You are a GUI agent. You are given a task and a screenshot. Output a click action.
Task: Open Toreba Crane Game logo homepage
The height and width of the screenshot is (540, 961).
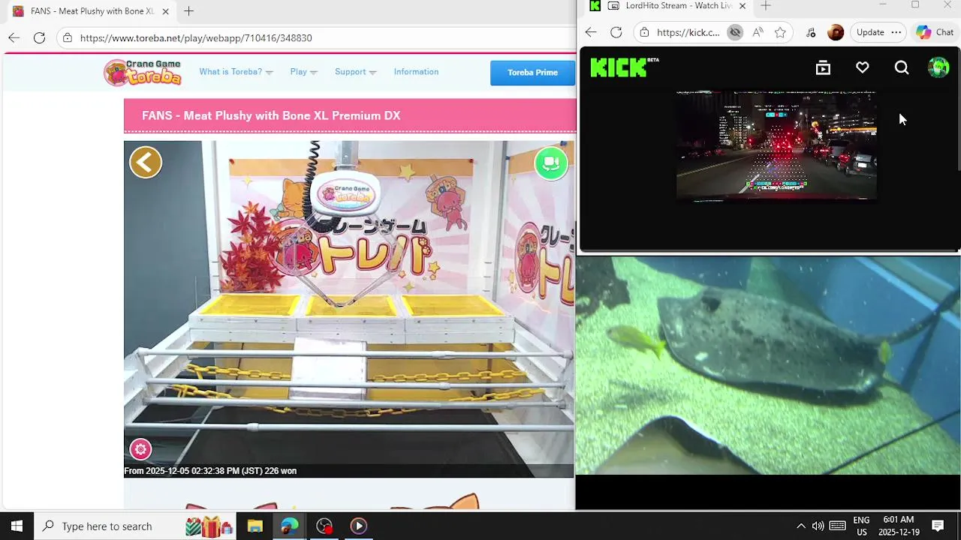click(143, 72)
